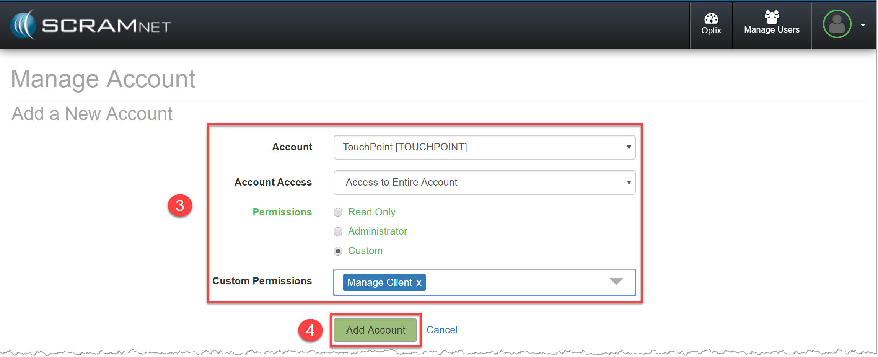
Task: Select the Read Only permission
Action: 338,212
